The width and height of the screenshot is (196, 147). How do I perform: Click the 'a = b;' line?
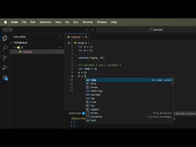pos(82,73)
